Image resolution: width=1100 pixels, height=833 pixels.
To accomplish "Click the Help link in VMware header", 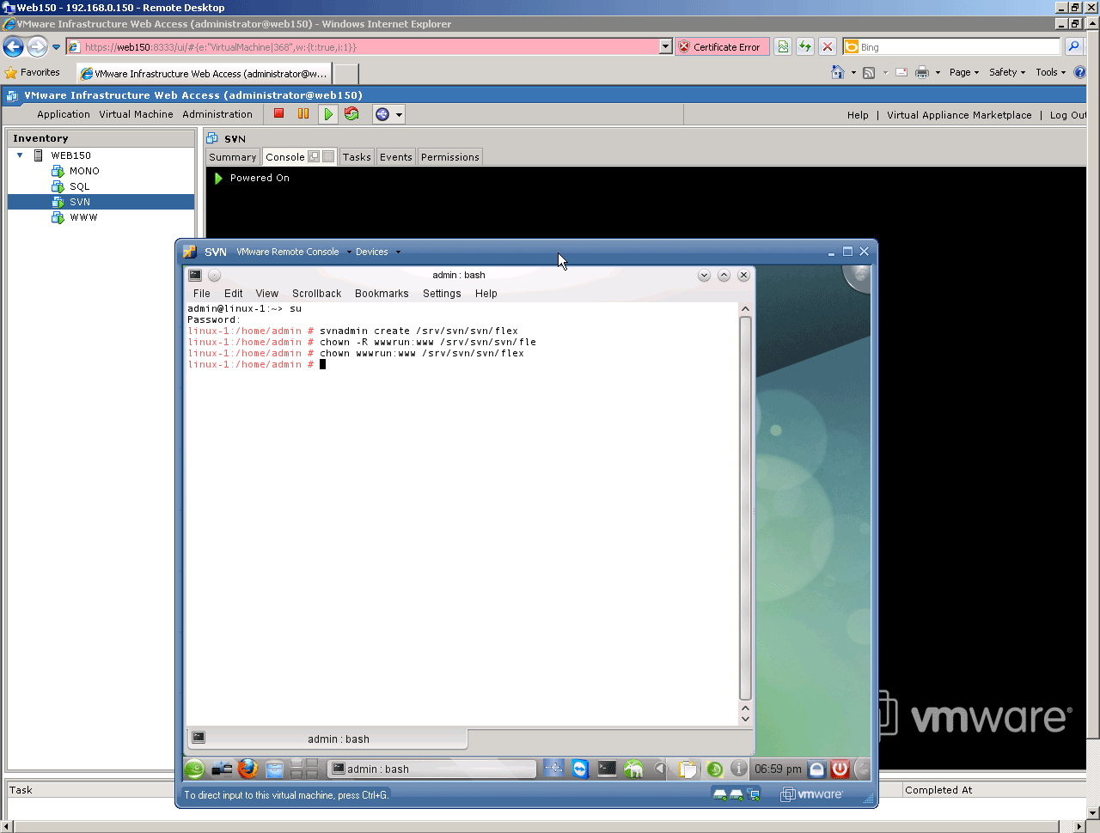I will click(858, 115).
